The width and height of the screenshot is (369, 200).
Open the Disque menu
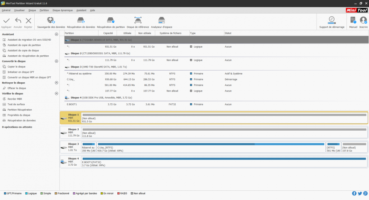click(x=32, y=10)
